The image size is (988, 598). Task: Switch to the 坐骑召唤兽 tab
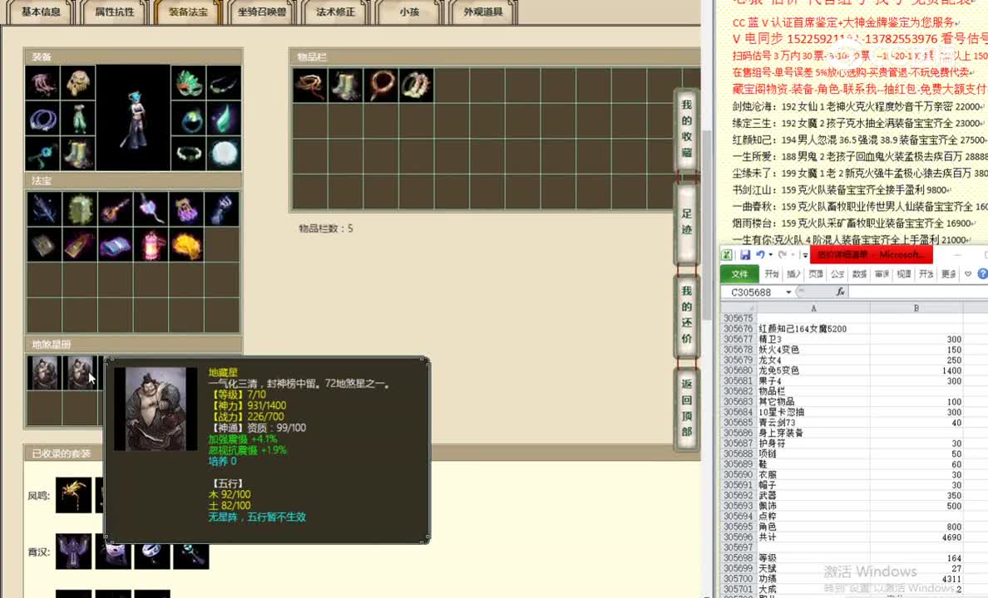tap(261, 12)
